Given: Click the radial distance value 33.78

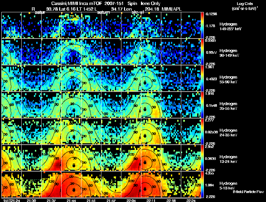Looking at the screenshot, I should pyautogui.click(x=52, y=9).
